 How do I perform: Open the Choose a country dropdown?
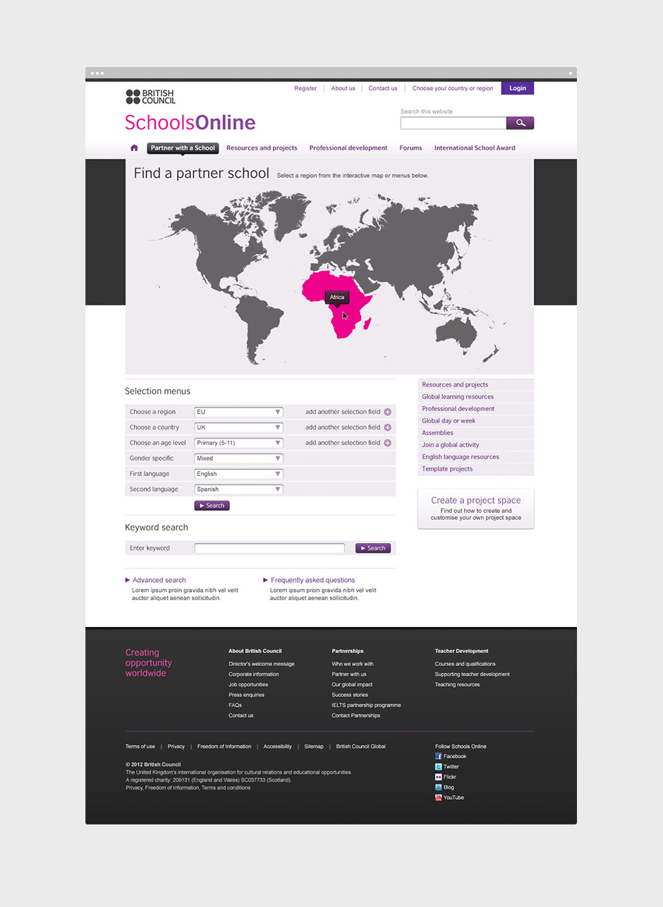point(238,427)
